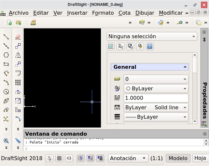The height and width of the screenshot is (166, 209).
Task: Click the (1:1) scale indicator
Action: click(157, 158)
